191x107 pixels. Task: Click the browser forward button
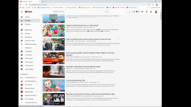tap(23, 5)
